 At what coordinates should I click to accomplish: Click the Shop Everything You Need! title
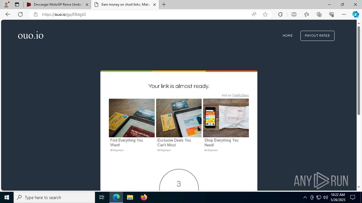(221, 143)
